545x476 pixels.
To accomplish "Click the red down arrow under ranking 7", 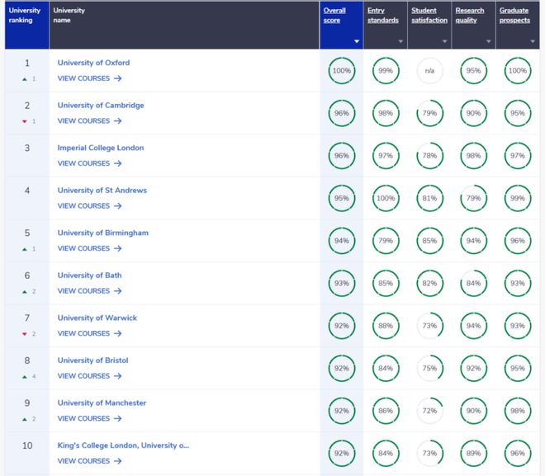I will point(24,334).
